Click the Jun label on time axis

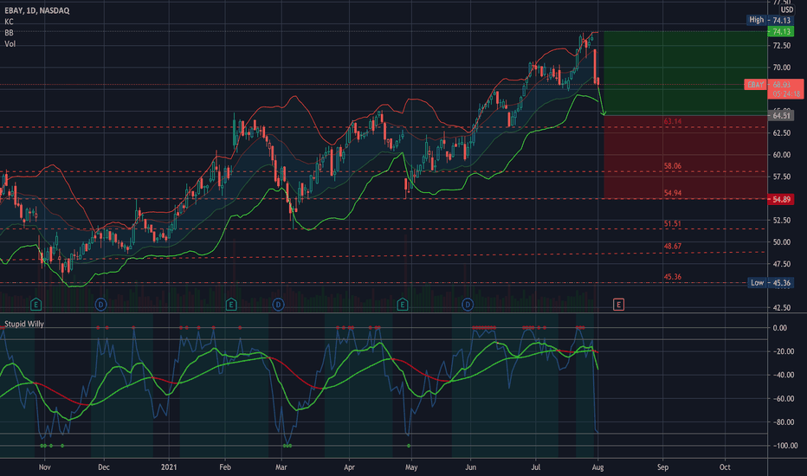pyautogui.click(x=470, y=467)
